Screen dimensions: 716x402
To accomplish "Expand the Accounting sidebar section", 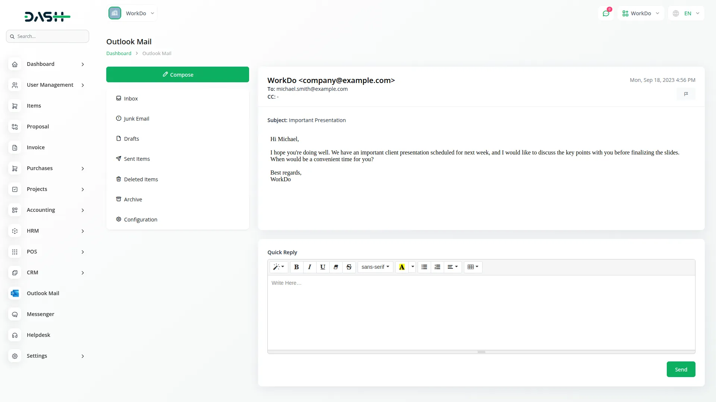I will pyautogui.click(x=47, y=210).
